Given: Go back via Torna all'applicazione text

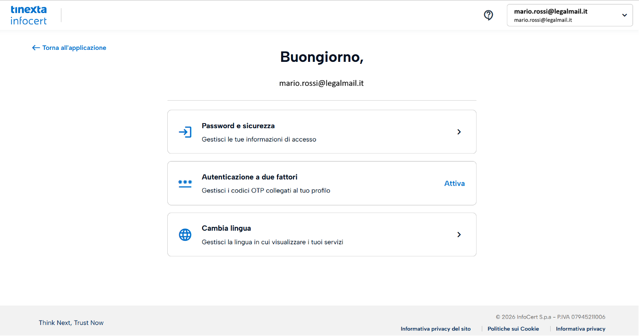Looking at the screenshot, I should tap(74, 48).
